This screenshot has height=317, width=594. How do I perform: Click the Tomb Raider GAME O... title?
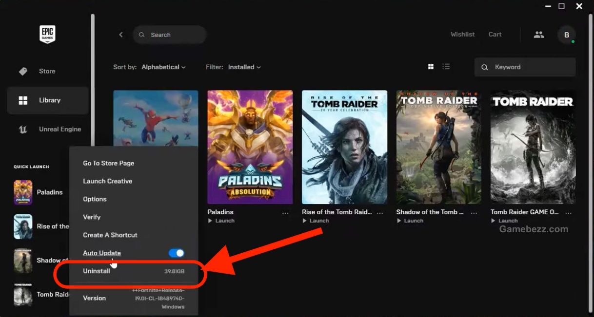click(524, 212)
